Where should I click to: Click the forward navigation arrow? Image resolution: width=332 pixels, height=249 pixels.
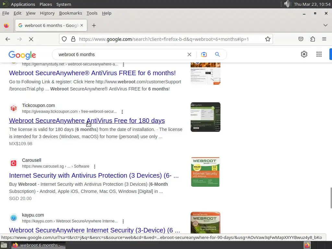19,39
